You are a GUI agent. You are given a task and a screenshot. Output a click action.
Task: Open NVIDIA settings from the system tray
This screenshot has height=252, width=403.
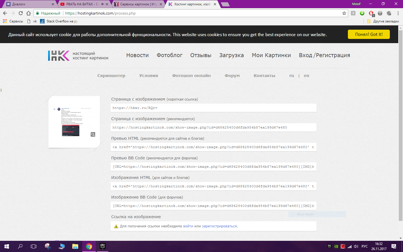click(336, 246)
